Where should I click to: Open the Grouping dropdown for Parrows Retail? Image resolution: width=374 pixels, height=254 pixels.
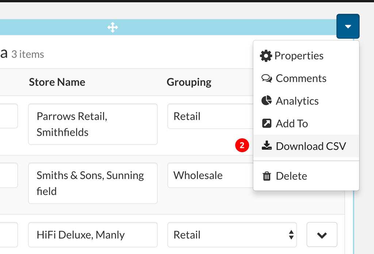pos(210,116)
